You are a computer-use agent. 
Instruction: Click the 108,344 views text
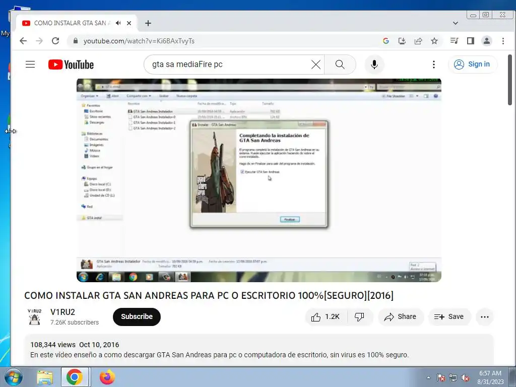(x=53, y=345)
